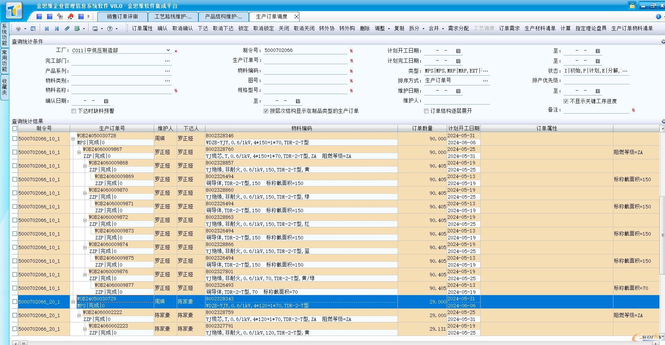Collapse the 查询统计结果 panel arrow
The image size is (665, 345).
(663, 121)
